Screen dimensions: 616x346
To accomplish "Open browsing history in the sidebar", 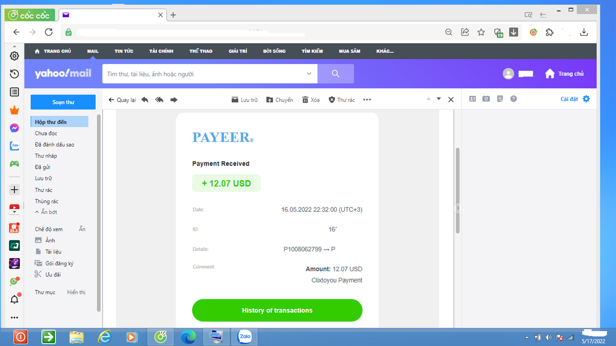I will pos(14,74).
